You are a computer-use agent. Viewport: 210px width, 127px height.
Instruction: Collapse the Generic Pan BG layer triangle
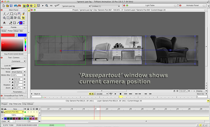tap(4, 112)
